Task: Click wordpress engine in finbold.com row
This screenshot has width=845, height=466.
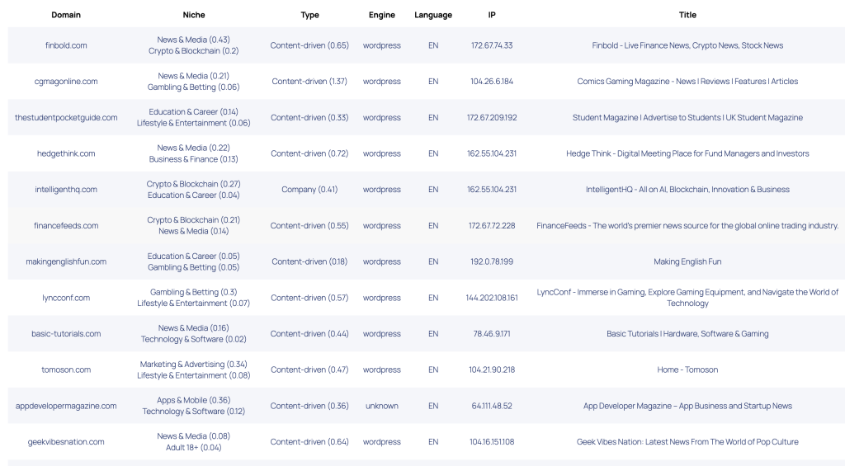Action: click(x=381, y=45)
